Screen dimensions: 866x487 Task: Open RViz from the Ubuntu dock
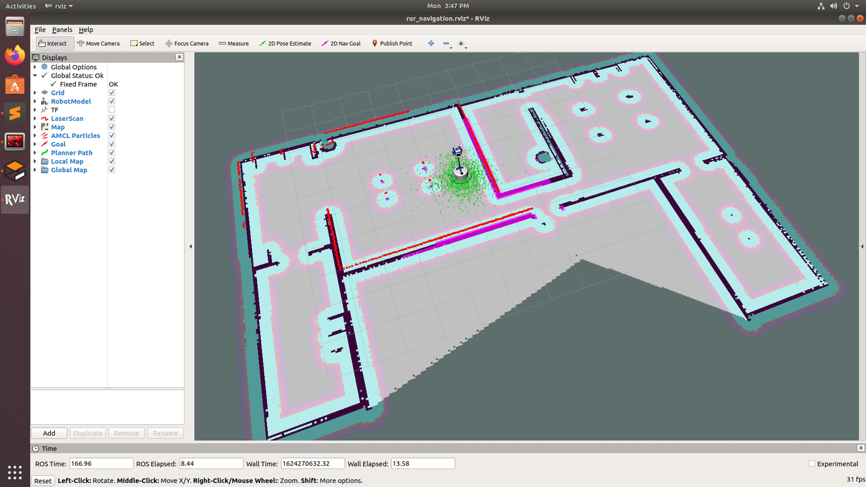click(15, 200)
